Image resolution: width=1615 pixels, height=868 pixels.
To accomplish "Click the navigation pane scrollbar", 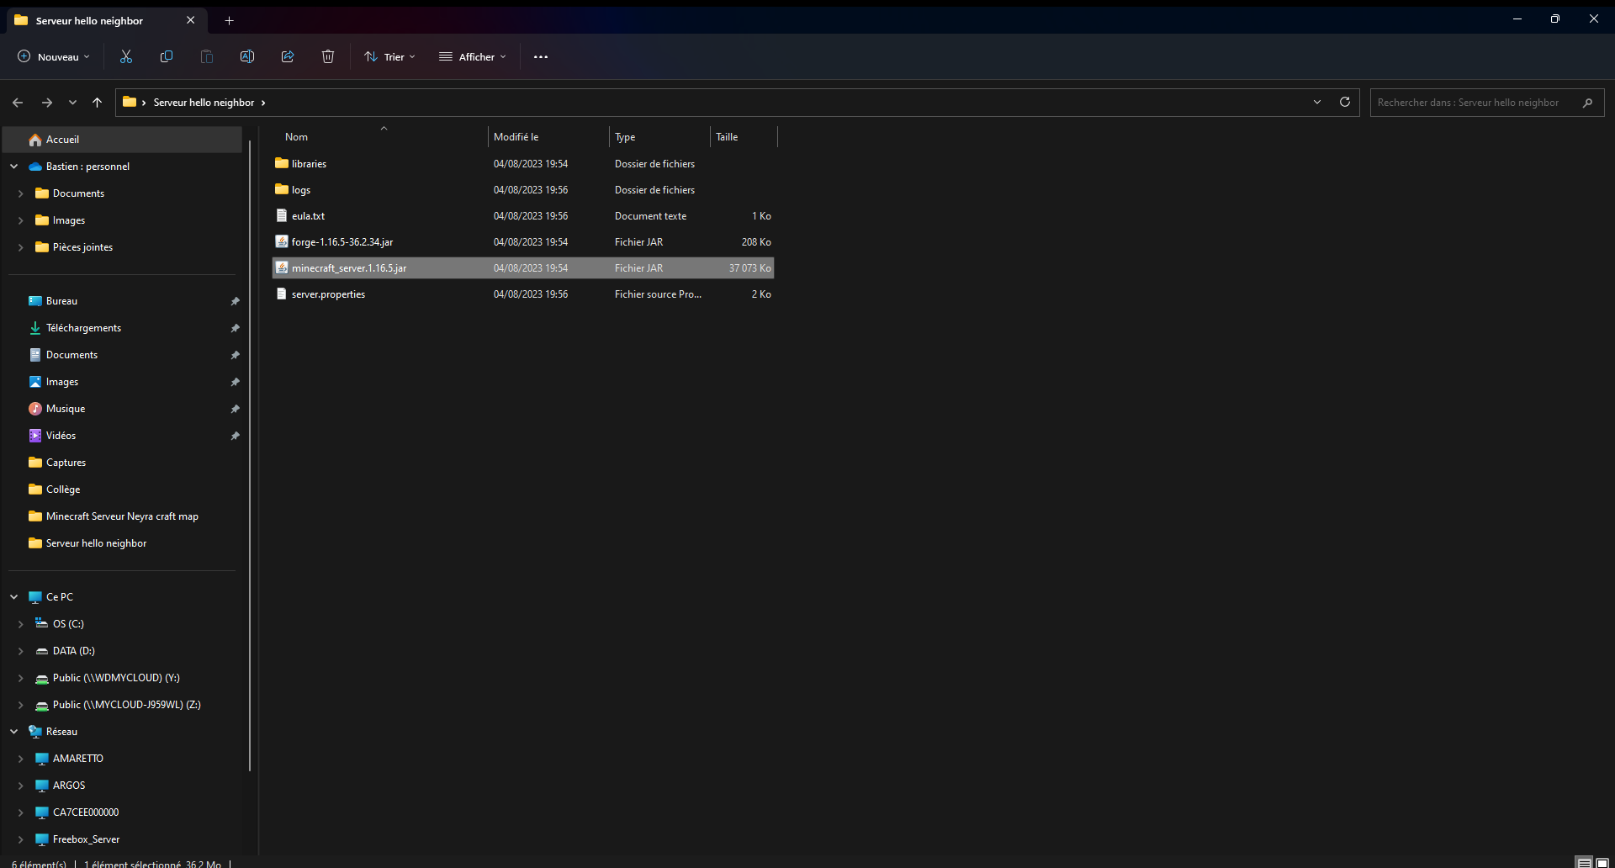I will pyautogui.click(x=250, y=454).
